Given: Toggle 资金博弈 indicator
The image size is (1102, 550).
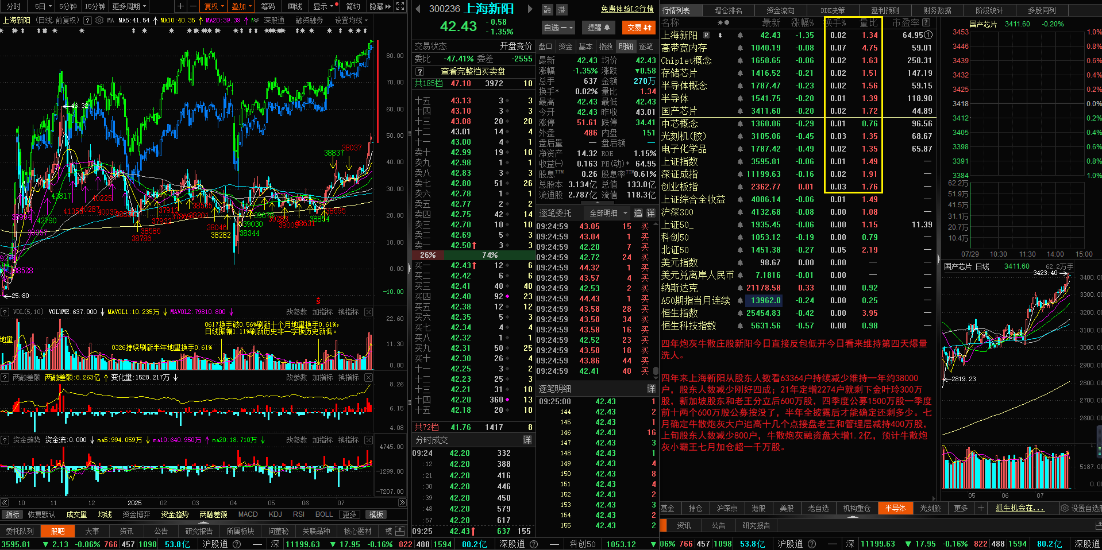Looking at the screenshot, I should 136,514.
